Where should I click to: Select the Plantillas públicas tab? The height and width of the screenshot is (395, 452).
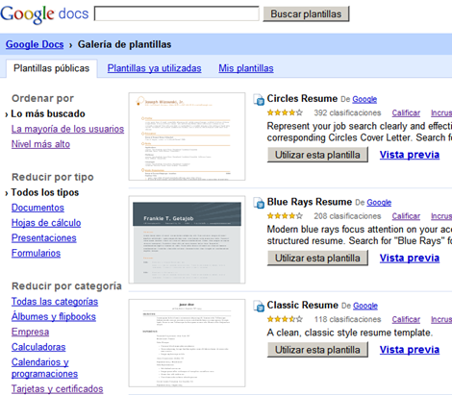coord(51,68)
